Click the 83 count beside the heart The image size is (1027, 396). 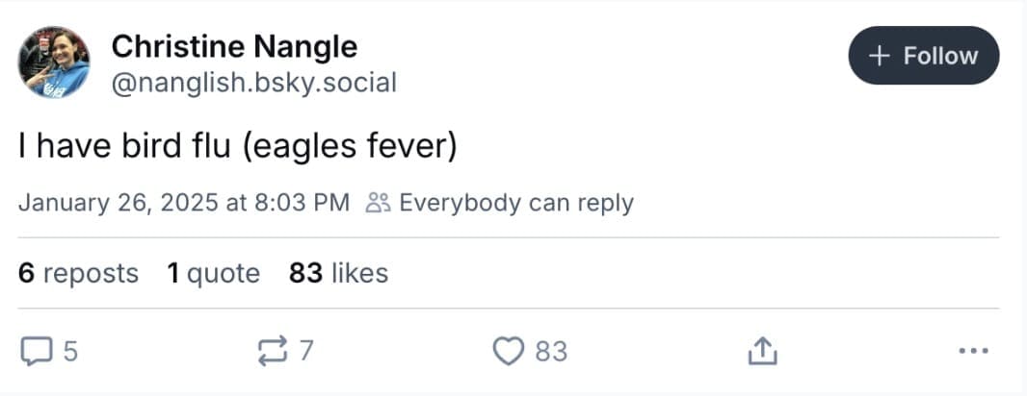pyautogui.click(x=551, y=352)
